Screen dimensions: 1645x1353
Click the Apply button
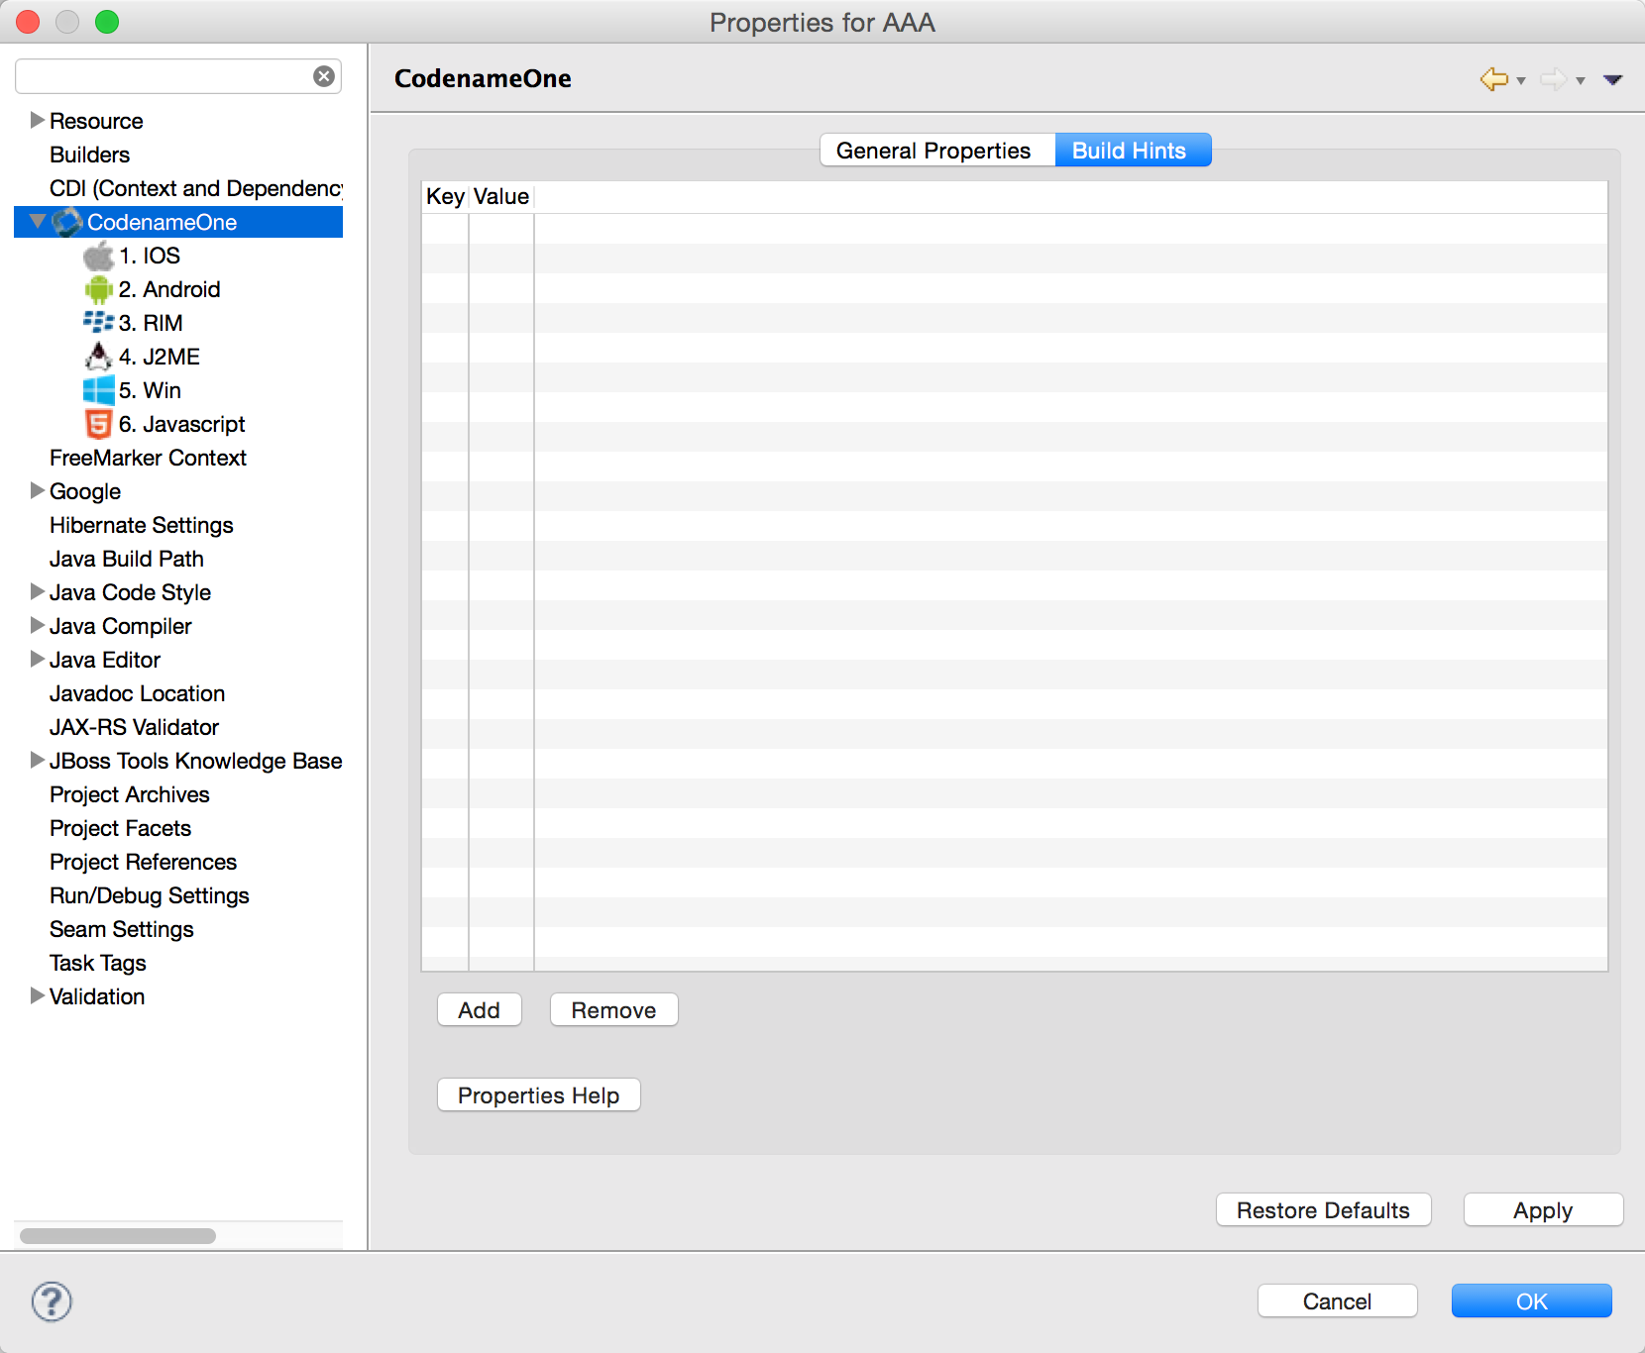(1544, 1210)
